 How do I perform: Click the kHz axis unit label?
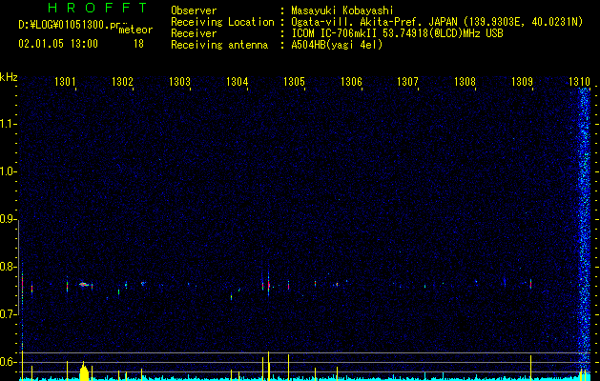[9, 77]
